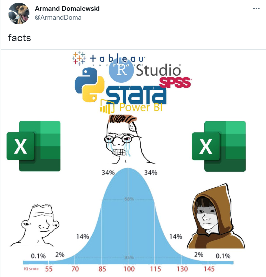Click the bald brainlet character
Viewport: 266px width, 277px height.
coord(35,225)
